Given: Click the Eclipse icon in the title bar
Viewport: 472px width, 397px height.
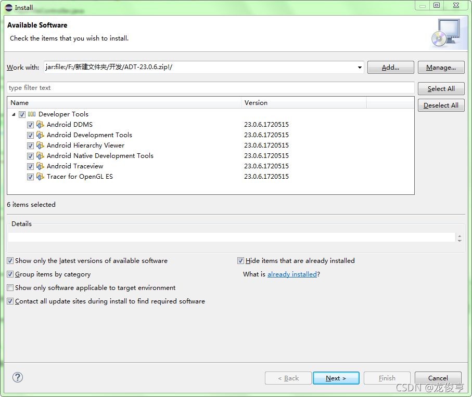Looking at the screenshot, I should 9,8.
